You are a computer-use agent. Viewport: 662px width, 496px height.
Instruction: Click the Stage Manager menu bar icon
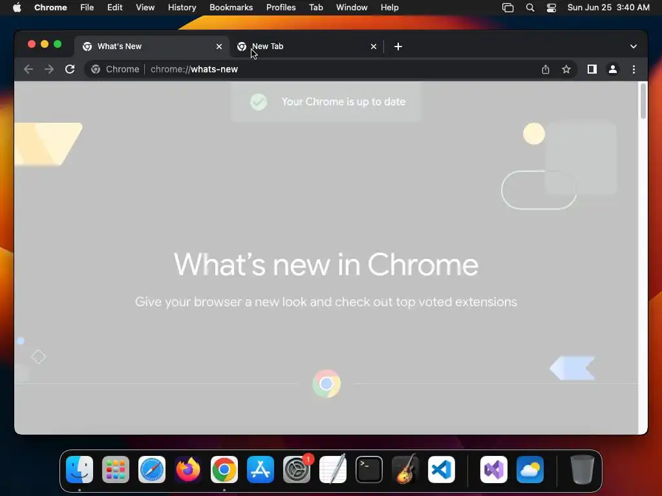[x=508, y=8]
